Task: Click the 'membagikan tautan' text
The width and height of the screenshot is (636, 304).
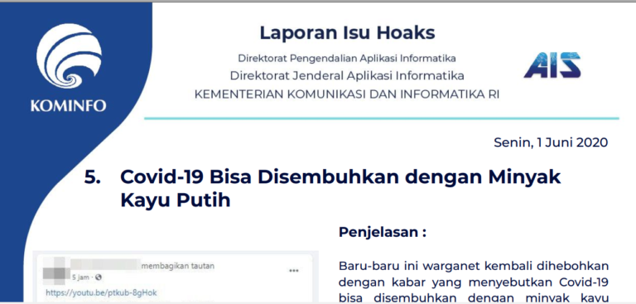Action: (178, 266)
